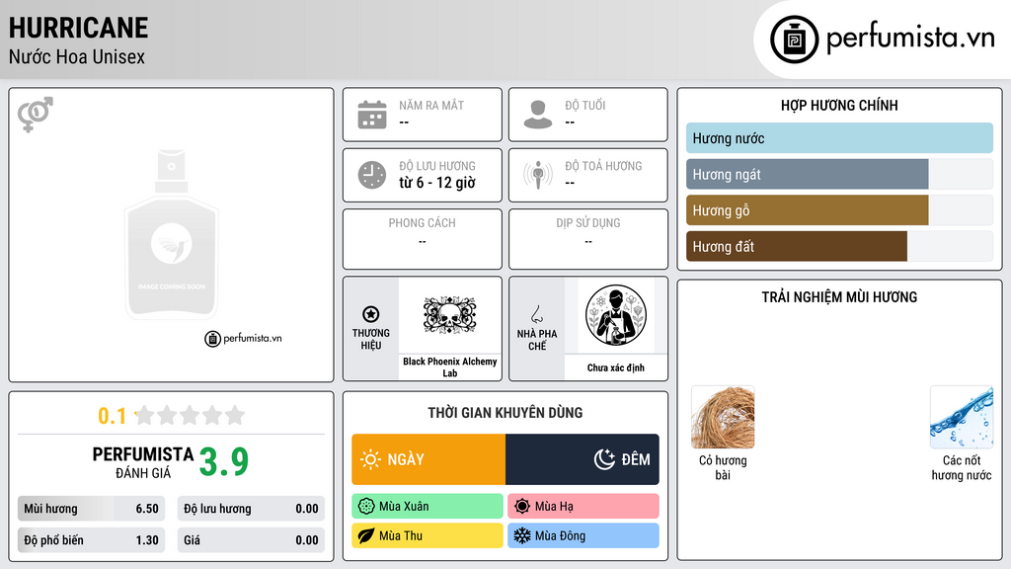This screenshot has height=569, width=1011.
Task: Click the clock icon for Độ lưu hương
Action: pos(372,175)
